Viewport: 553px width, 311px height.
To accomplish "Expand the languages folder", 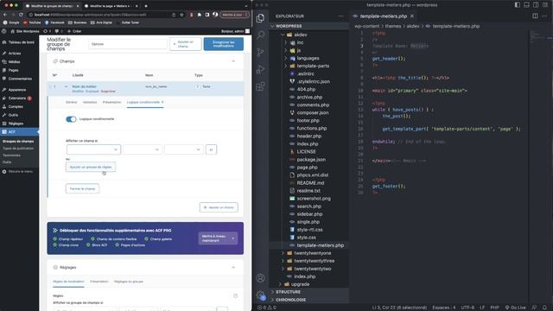I will click(x=286, y=58).
